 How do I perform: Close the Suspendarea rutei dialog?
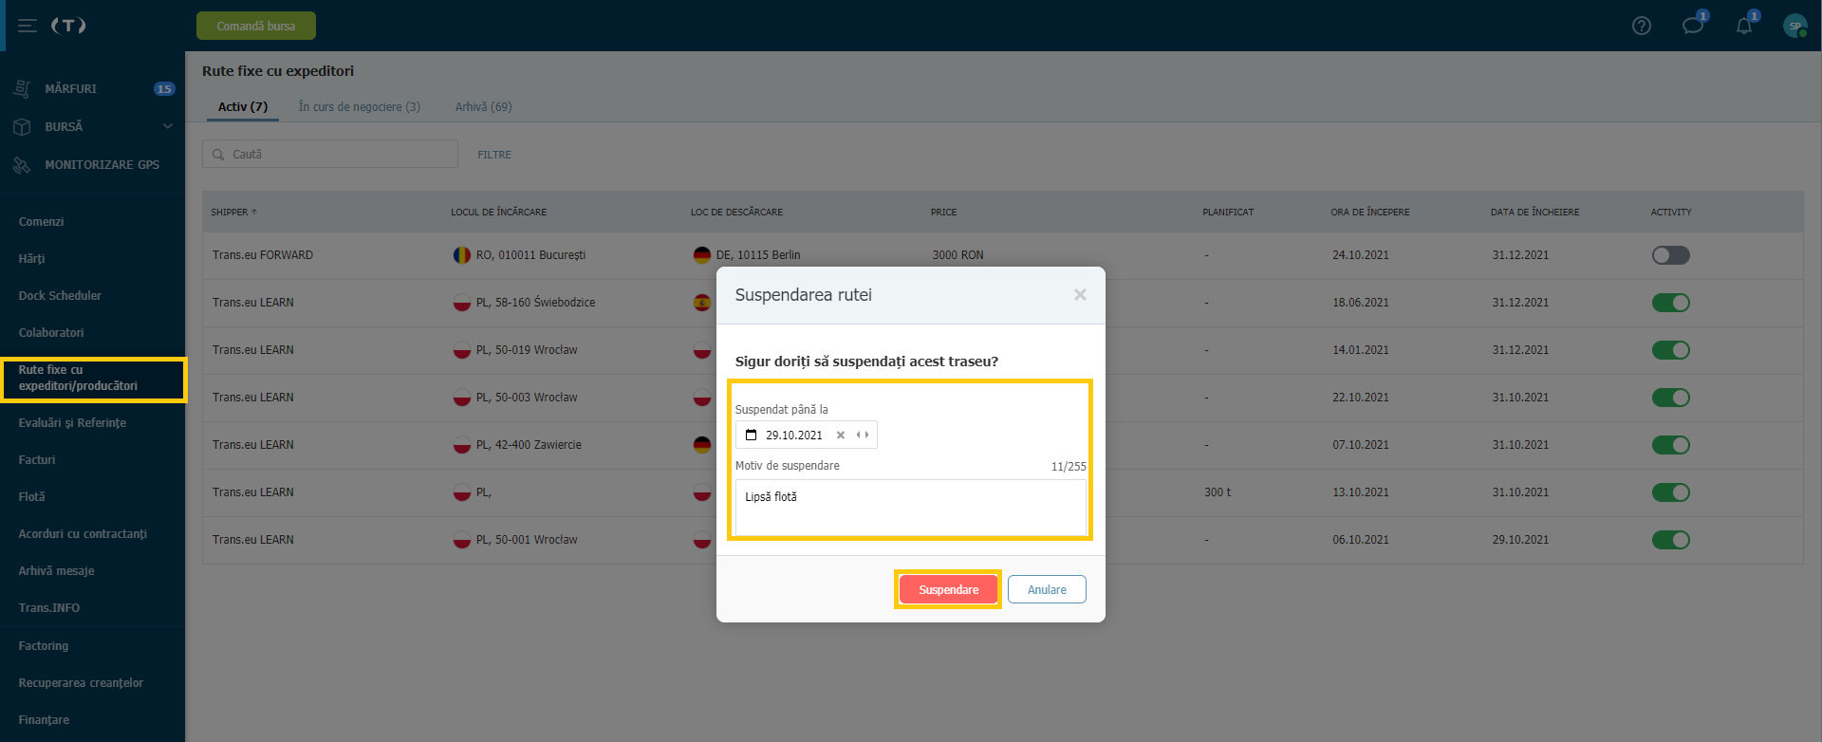pyautogui.click(x=1080, y=295)
